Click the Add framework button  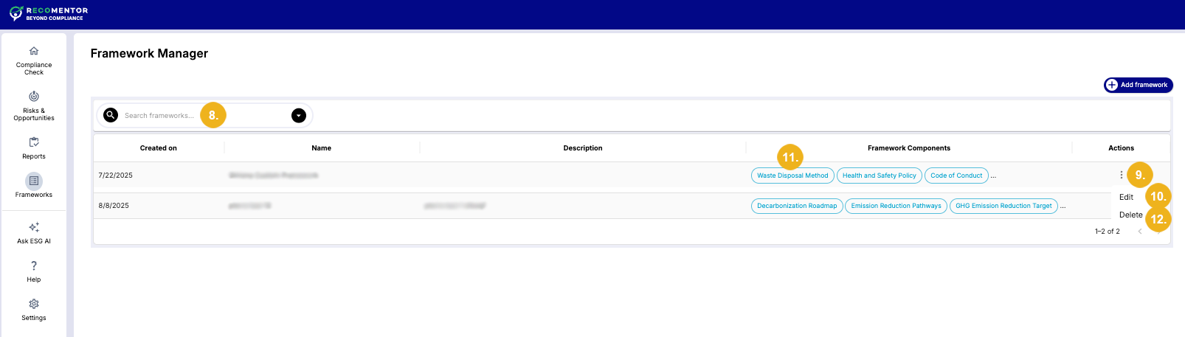click(1138, 85)
